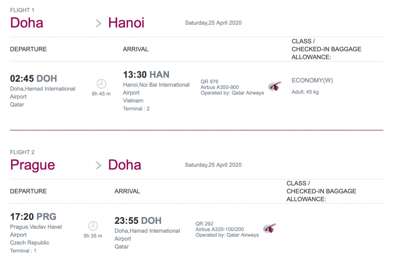393x266 pixels.
Task: Select the Flight 1 Doha origin heading
Action: (x=27, y=23)
